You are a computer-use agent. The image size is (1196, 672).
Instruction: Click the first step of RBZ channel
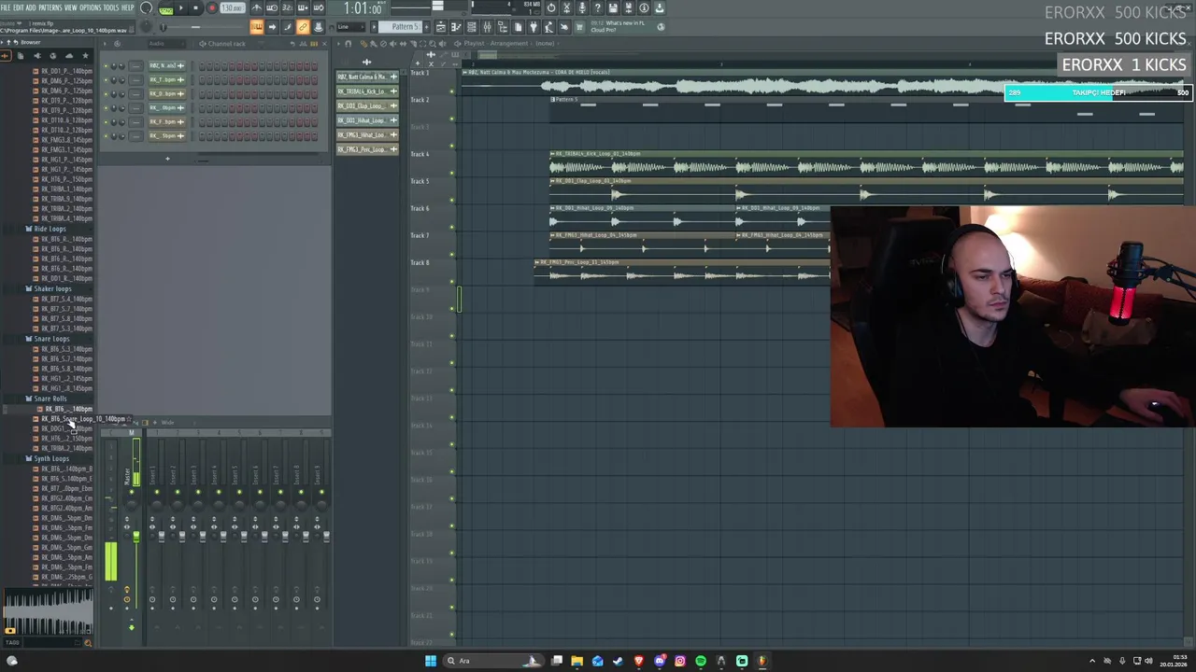201,65
